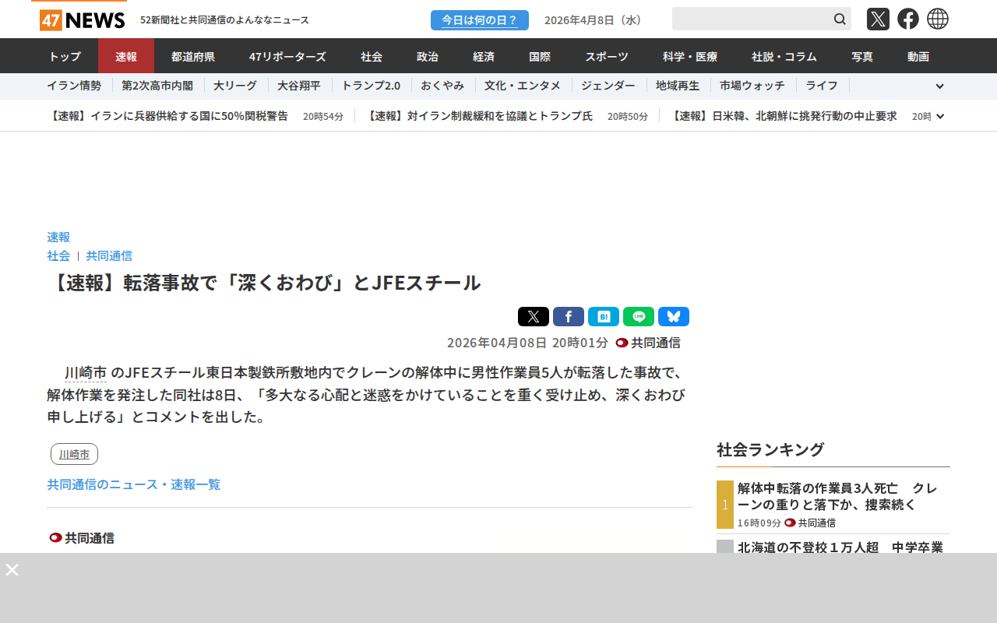Share article on Bluesky butterfly button
Viewport: 997px width, 623px height.
[674, 317]
